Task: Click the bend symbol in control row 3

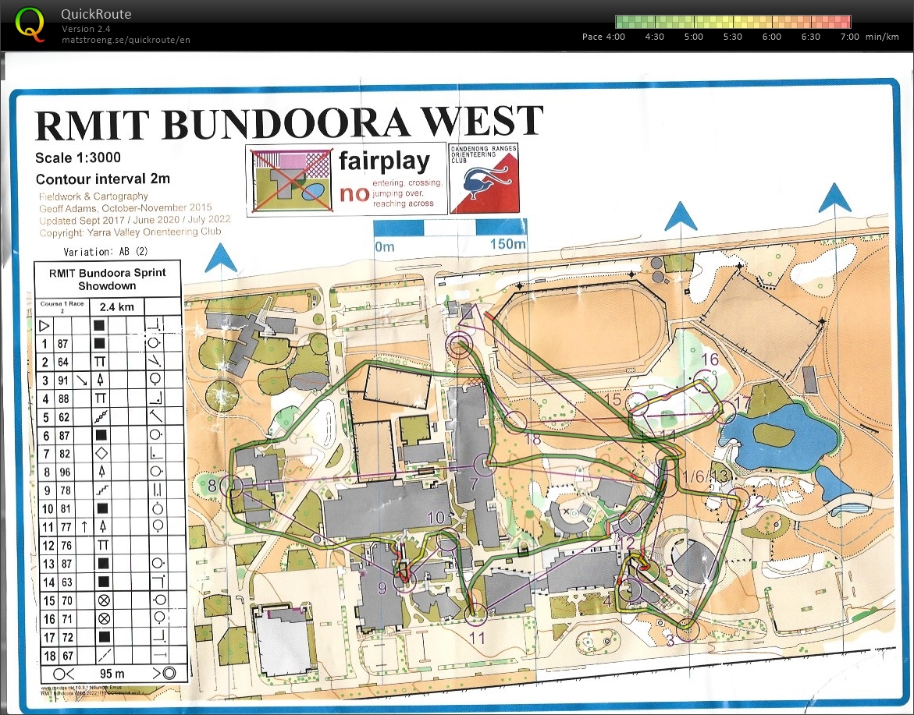Action: click(x=84, y=379)
